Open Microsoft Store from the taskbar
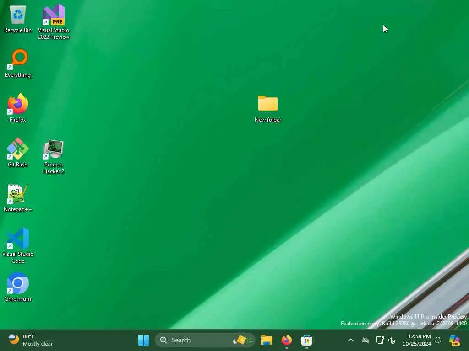Viewport: 469px width, 351px height. [x=306, y=340]
